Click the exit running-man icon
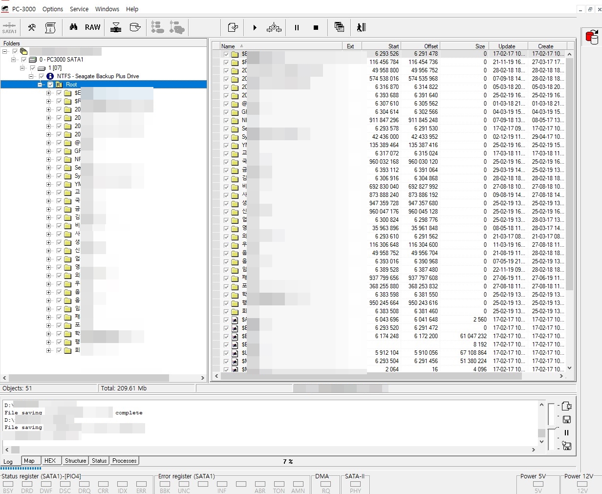Viewport: 602px width, 494px height. pos(361,27)
